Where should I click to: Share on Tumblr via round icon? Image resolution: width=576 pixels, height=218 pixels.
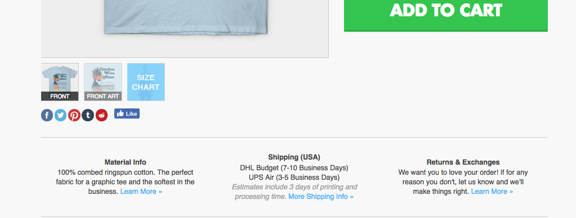(88, 115)
